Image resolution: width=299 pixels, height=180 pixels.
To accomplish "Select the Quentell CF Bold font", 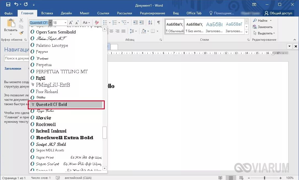I will [x=66, y=104].
